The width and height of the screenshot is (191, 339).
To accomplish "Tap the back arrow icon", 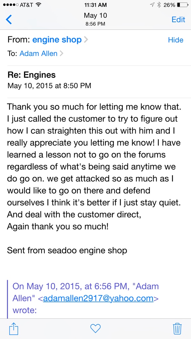I will pos(9,20).
